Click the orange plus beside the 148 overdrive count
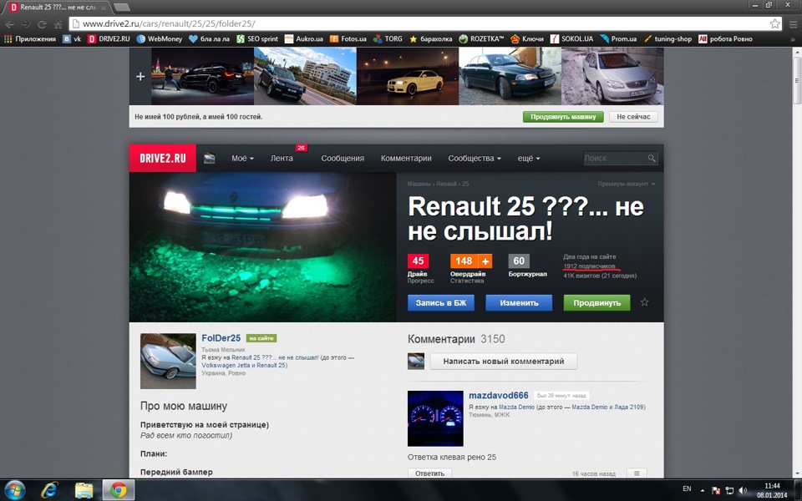802x501 pixels. click(x=485, y=261)
